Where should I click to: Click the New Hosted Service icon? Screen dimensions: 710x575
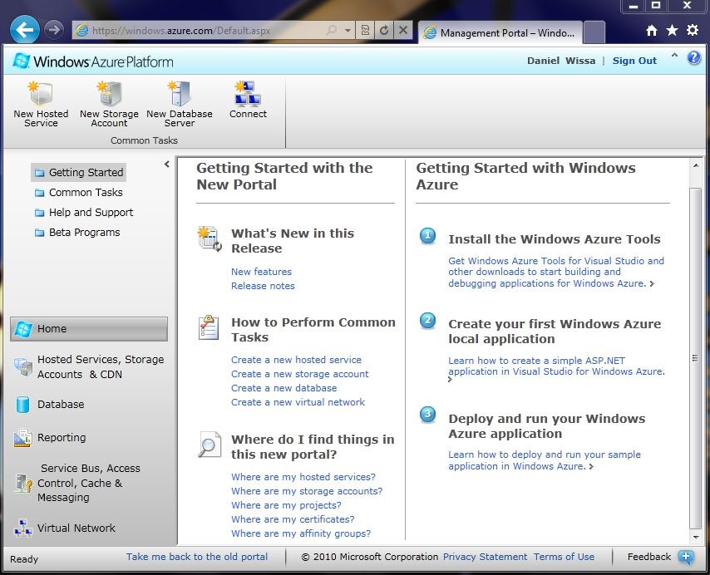(41, 94)
